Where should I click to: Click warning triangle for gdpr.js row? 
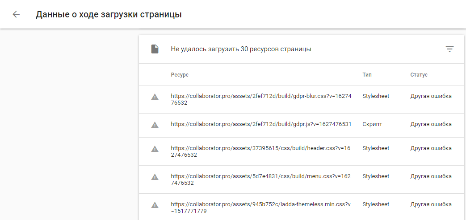(155, 125)
